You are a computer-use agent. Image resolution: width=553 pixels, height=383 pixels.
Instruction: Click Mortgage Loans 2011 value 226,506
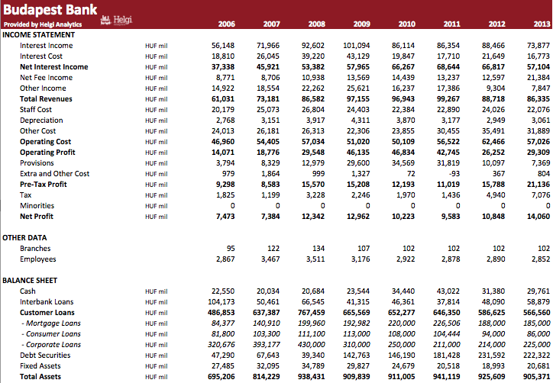tap(447, 323)
